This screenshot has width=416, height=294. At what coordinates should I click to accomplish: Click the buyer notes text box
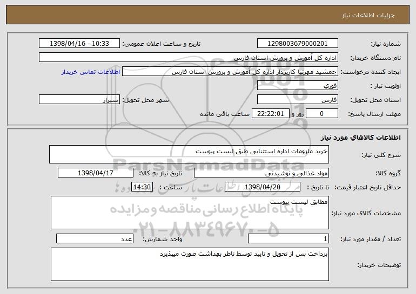190,264
